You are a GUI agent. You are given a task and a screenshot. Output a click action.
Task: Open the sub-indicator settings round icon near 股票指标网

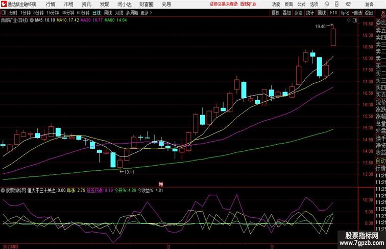click(x=3, y=190)
